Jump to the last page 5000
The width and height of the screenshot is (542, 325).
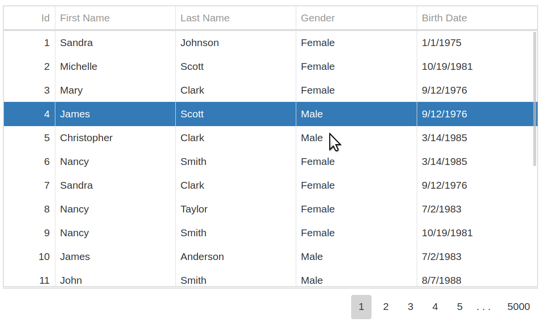[519, 307]
